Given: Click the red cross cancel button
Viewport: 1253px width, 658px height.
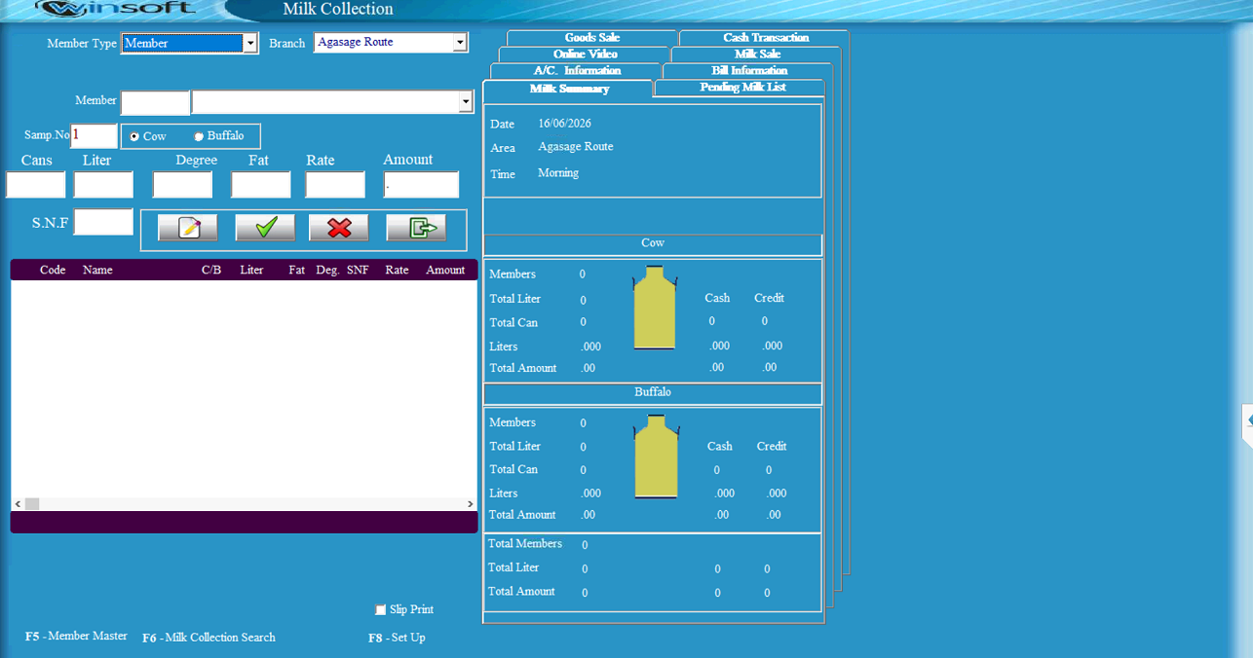Looking at the screenshot, I should [339, 228].
